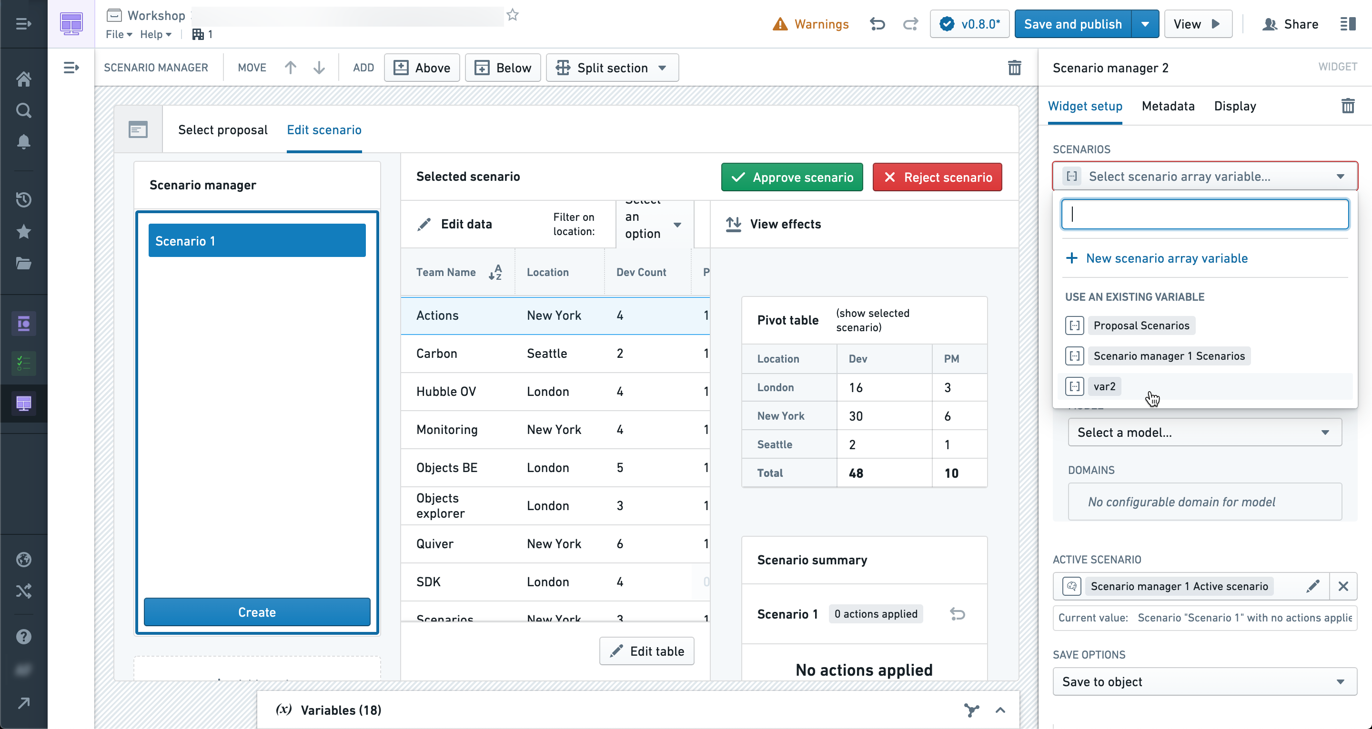
Task: Open the notifications bell icon
Action: 23,141
